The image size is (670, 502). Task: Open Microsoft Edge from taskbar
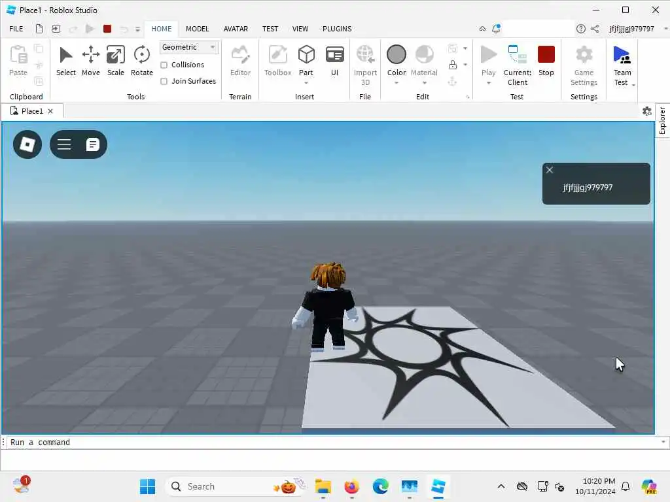[x=380, y=486]
